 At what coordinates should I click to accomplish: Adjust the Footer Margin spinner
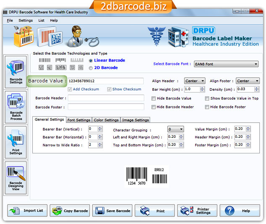tap(248, 145)
